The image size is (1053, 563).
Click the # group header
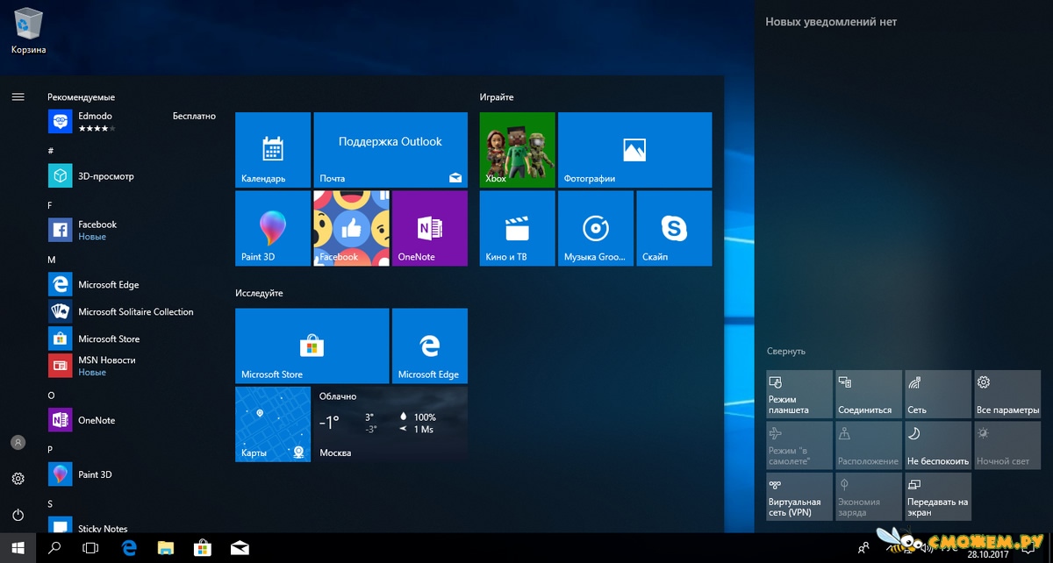[x=51, y=151]
